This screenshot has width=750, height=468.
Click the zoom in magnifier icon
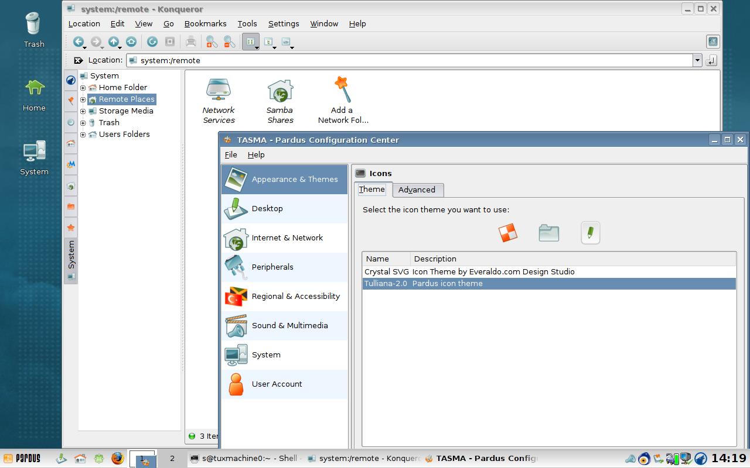(212, 42)
